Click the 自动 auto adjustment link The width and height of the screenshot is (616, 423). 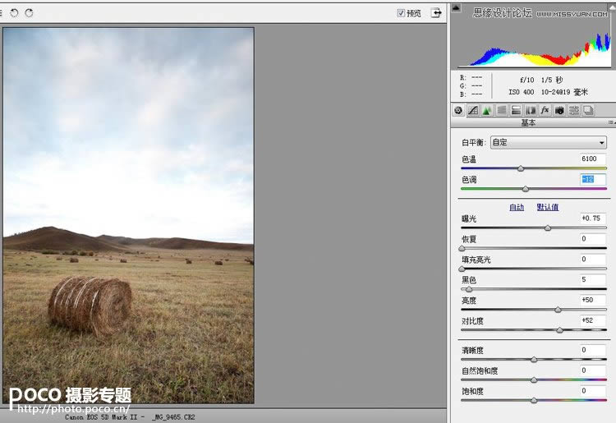click(x=517, y=207)
